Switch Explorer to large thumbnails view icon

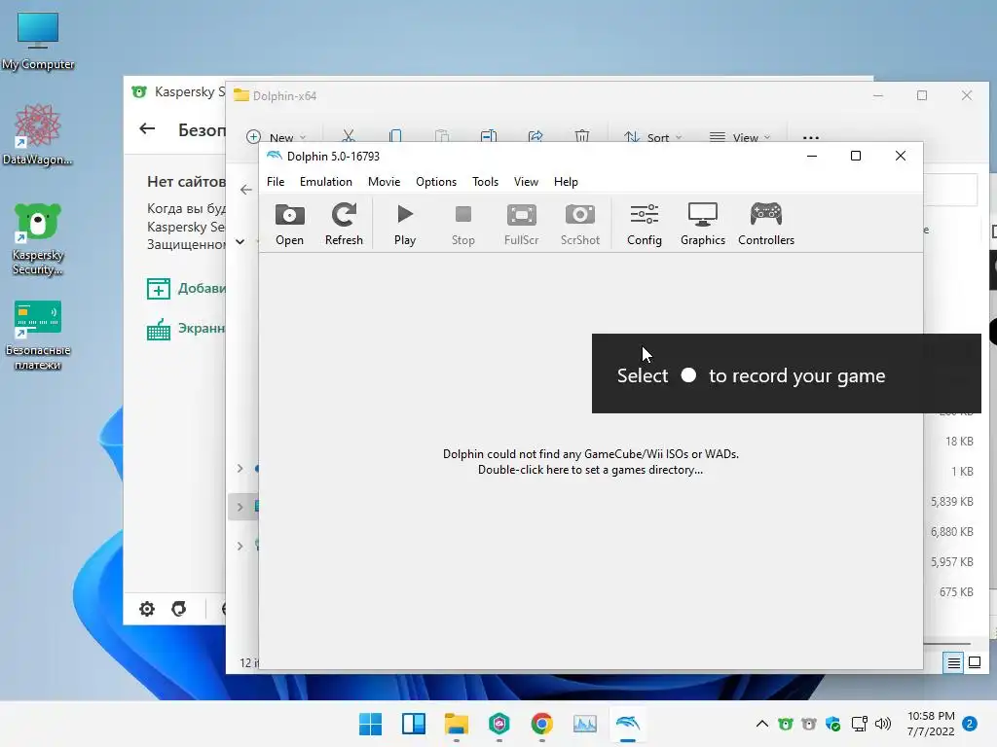point(974,663)
